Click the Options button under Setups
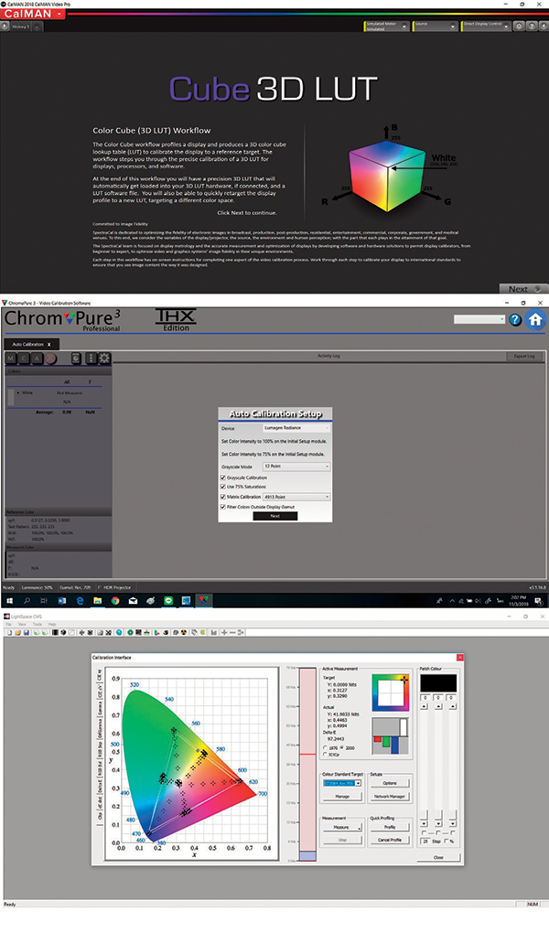This screenshot has width=549, height=933. click(x=390, y=783)
